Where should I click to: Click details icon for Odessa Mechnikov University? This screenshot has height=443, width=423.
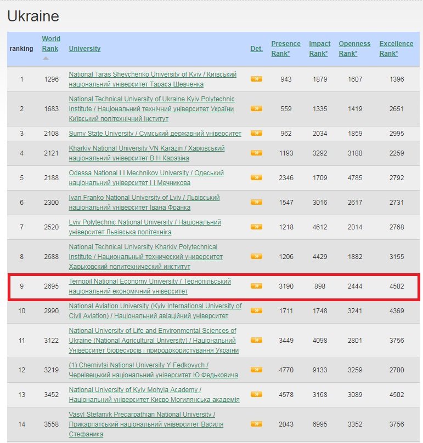pyautogui.click(x=256, y=177)
